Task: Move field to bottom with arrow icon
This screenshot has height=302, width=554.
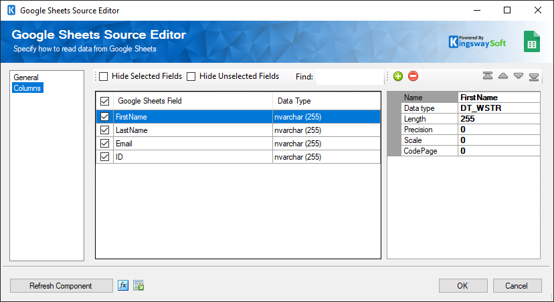Action: coord(534,77)
